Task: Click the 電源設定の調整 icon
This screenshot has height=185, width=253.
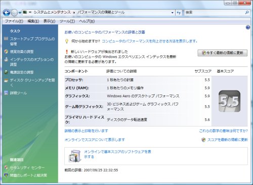Action: point(6,72)
